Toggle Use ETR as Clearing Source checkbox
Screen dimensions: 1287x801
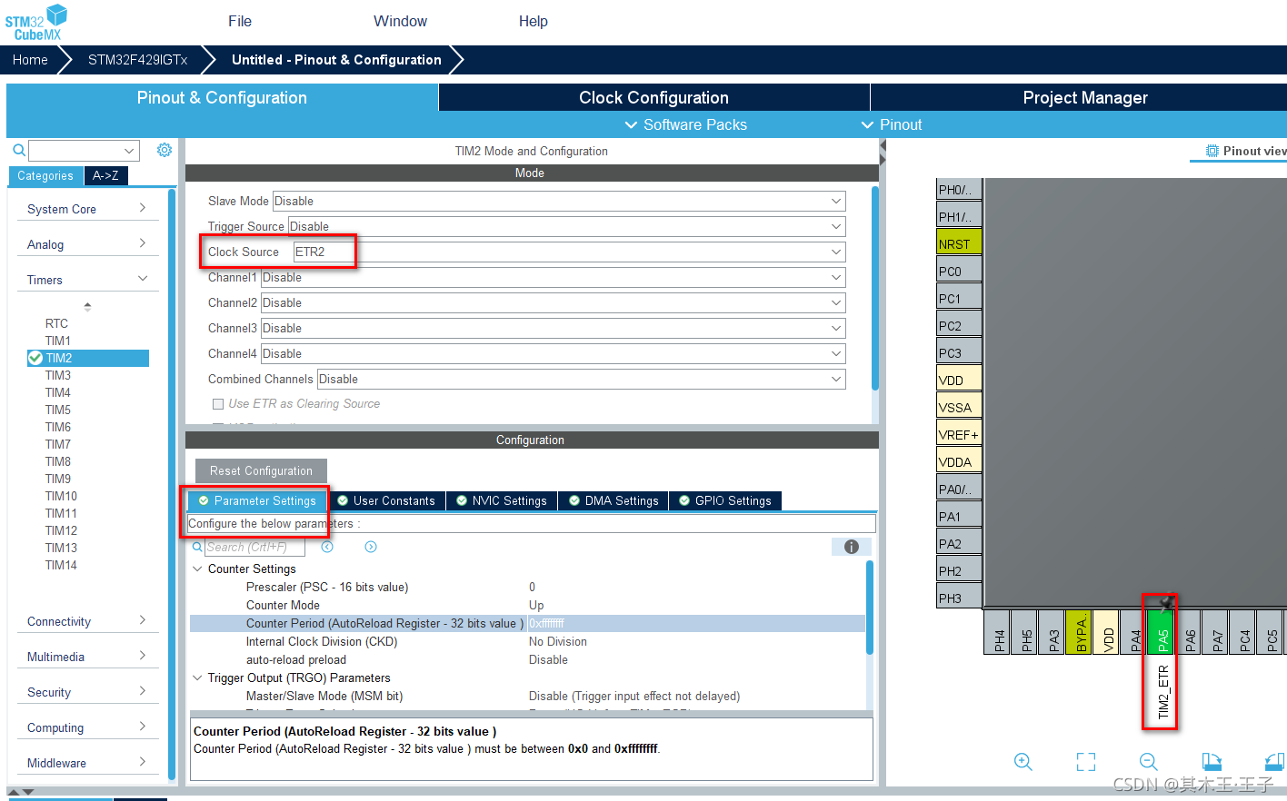point(218,404)
